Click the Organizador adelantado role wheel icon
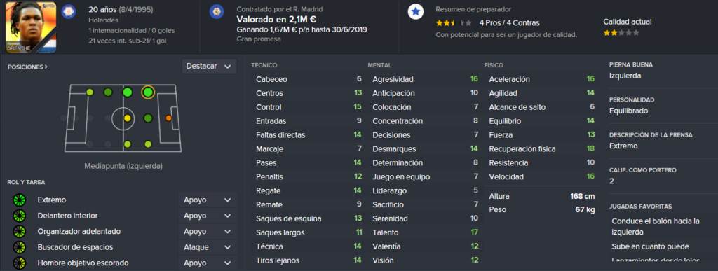This screenshot has width=718, height=271. click(x=20, y=232)
